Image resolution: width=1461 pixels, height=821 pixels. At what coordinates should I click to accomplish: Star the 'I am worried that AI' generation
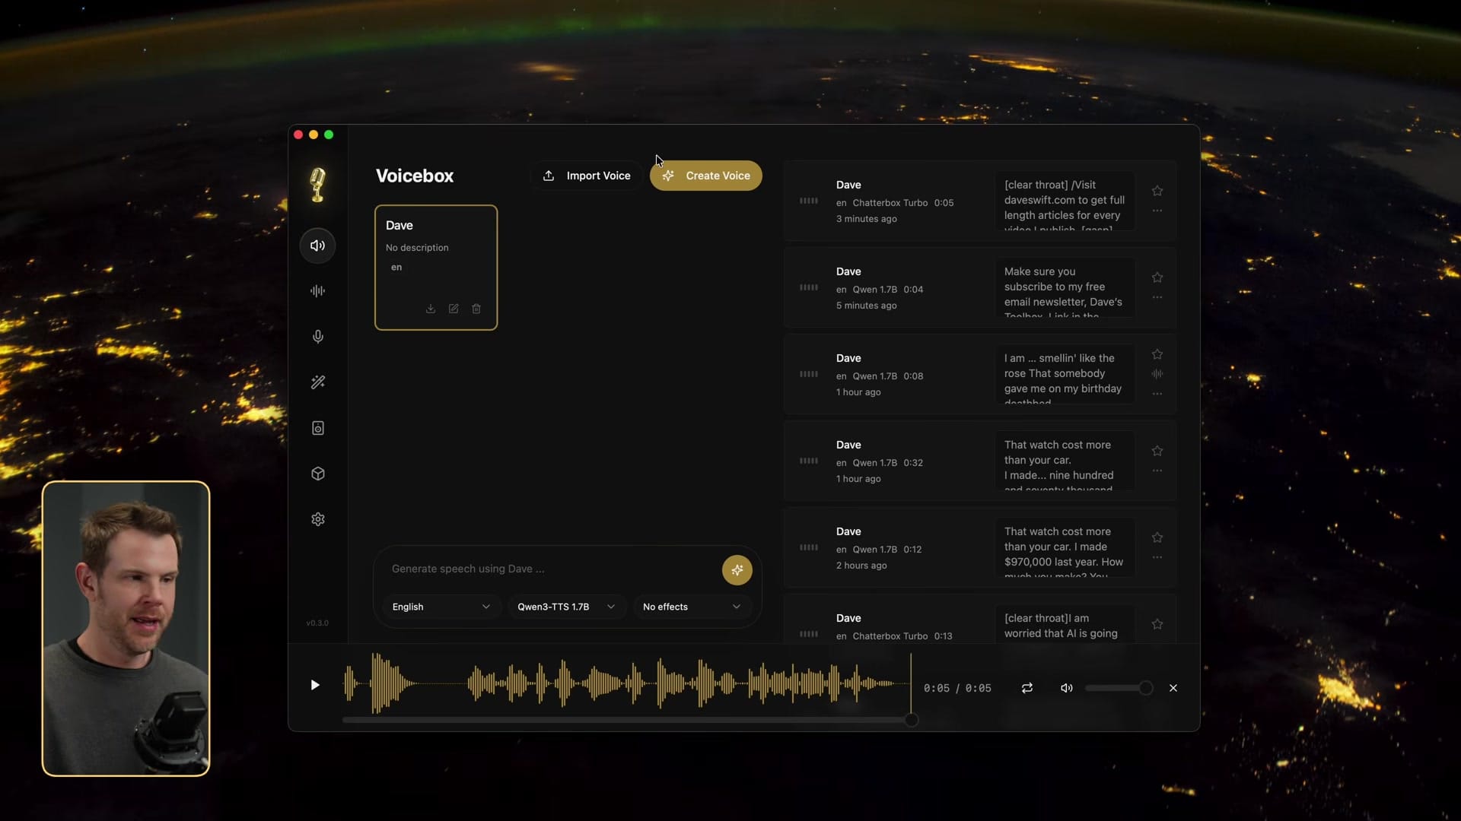(x=1157, y=624)
